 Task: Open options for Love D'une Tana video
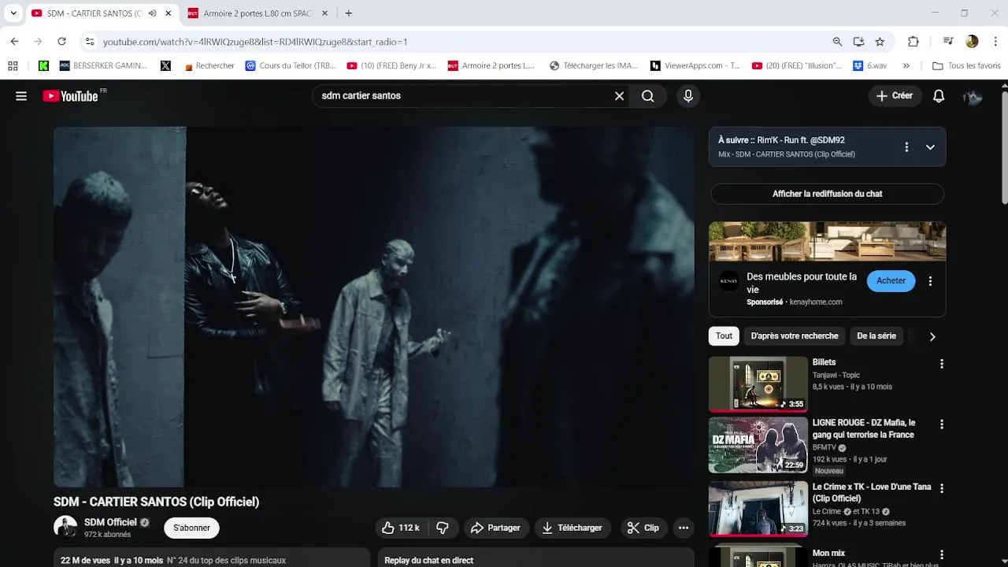[x=941, y=488]
